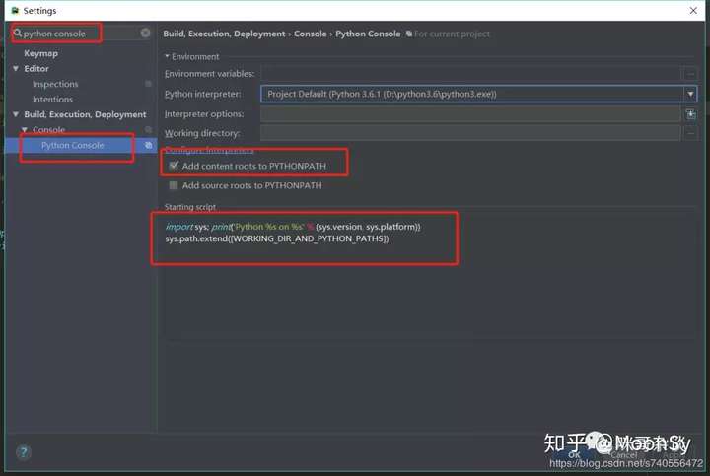
Task: Select Inspections under Editor
Action: click(x=55, y=84)
